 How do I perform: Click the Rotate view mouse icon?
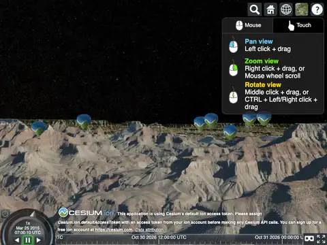(x=233, y=95)
